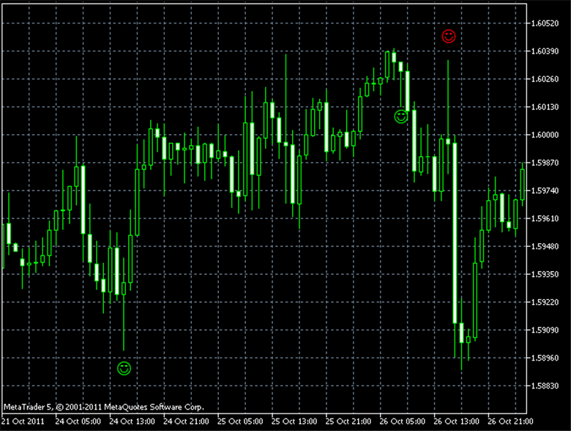Click the 1.59090 price label
571x431 pixels.
pos(545,330)
